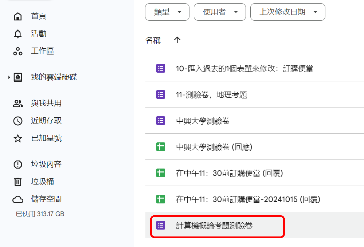Click the Shared with me (與我共用) people icon
The image size is (364, 247).
[17, 104]
